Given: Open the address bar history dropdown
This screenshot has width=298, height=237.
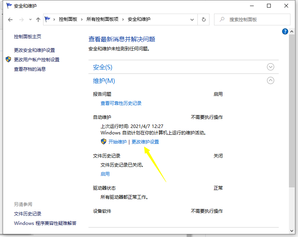Looking at the screenshot, I should [x=192, y=20].
